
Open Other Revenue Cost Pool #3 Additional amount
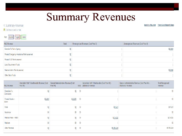(x=115, y=128)
